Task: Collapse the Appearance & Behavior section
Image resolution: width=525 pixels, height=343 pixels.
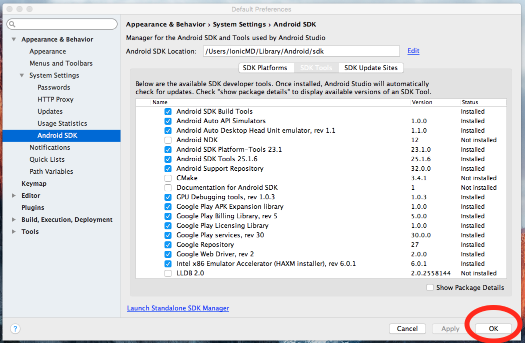Action: pos(13,40)
